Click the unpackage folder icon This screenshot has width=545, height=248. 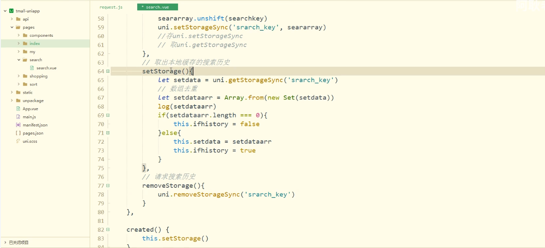click(x=18, y=100)
